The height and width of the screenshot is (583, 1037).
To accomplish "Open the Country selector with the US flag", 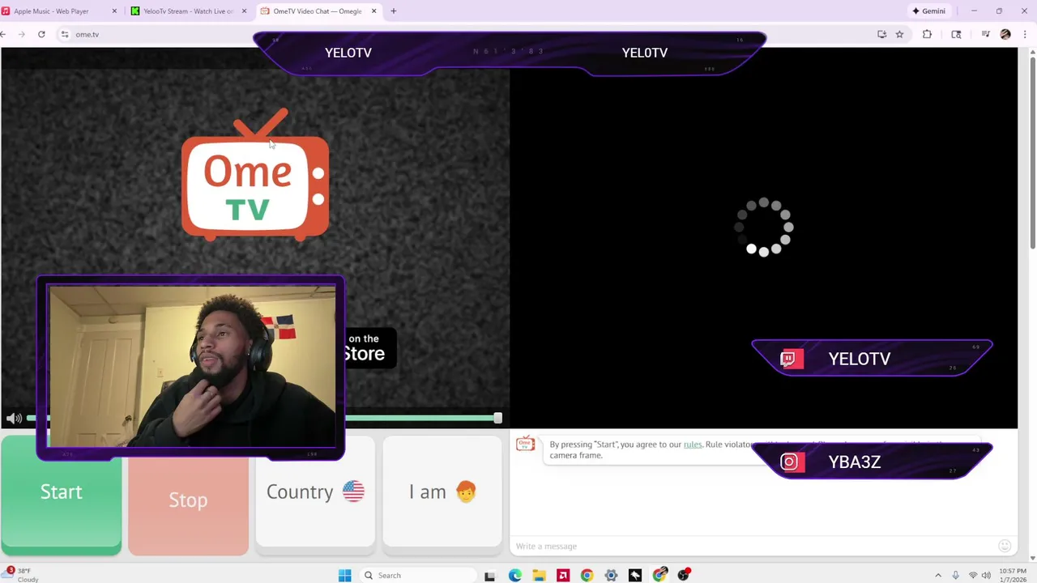I will pyautogui.click(x=315, y=492).
